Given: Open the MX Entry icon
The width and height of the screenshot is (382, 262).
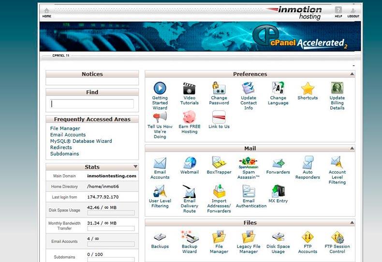Looking at the screenshot, I should (x=278, y=191).
